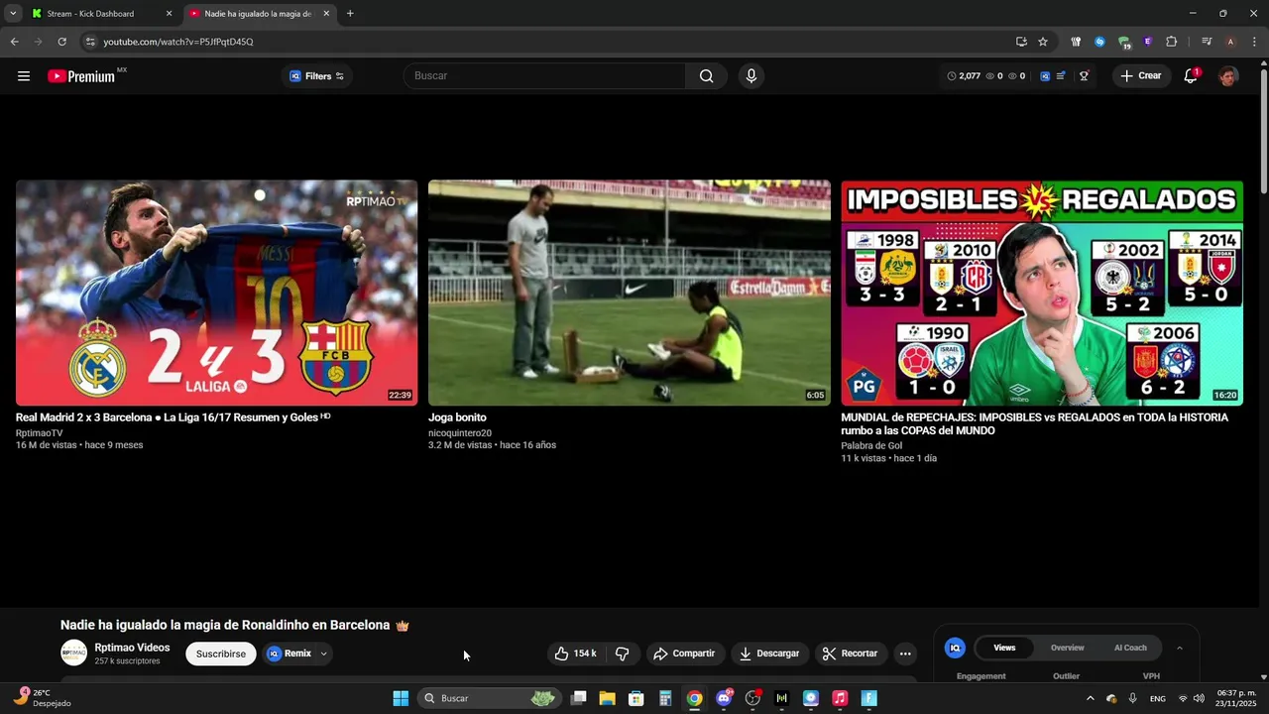Switch to the AI Coach tab

(1130, 648)
